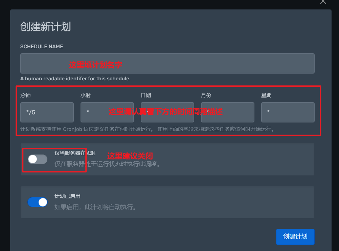This screenshot has width=339, height=251.
Task: Click the SCHEDULE NAME label
Action: pos(42,47)
